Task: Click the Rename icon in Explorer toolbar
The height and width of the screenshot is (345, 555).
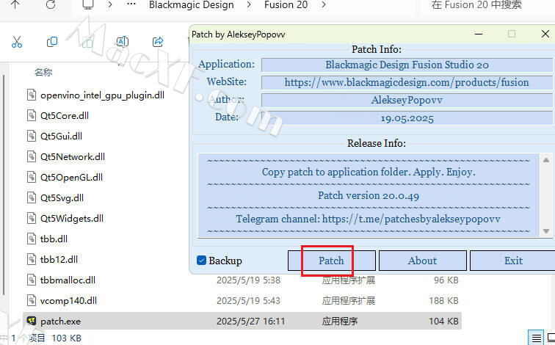Action: 123,42
